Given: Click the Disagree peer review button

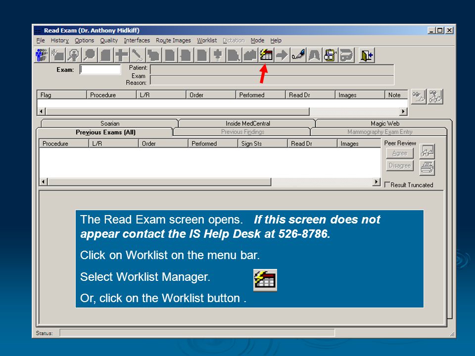Looking at the screenshot, I should [400, 166].
